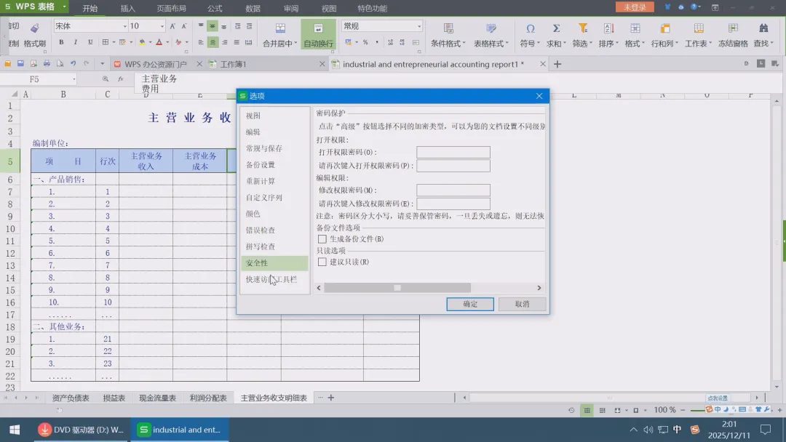
Task: Open the Review ribbon tab
Action: (x=290, y=9)
